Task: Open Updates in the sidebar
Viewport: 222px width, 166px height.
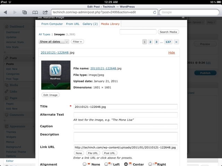Action: pos(11,37)
